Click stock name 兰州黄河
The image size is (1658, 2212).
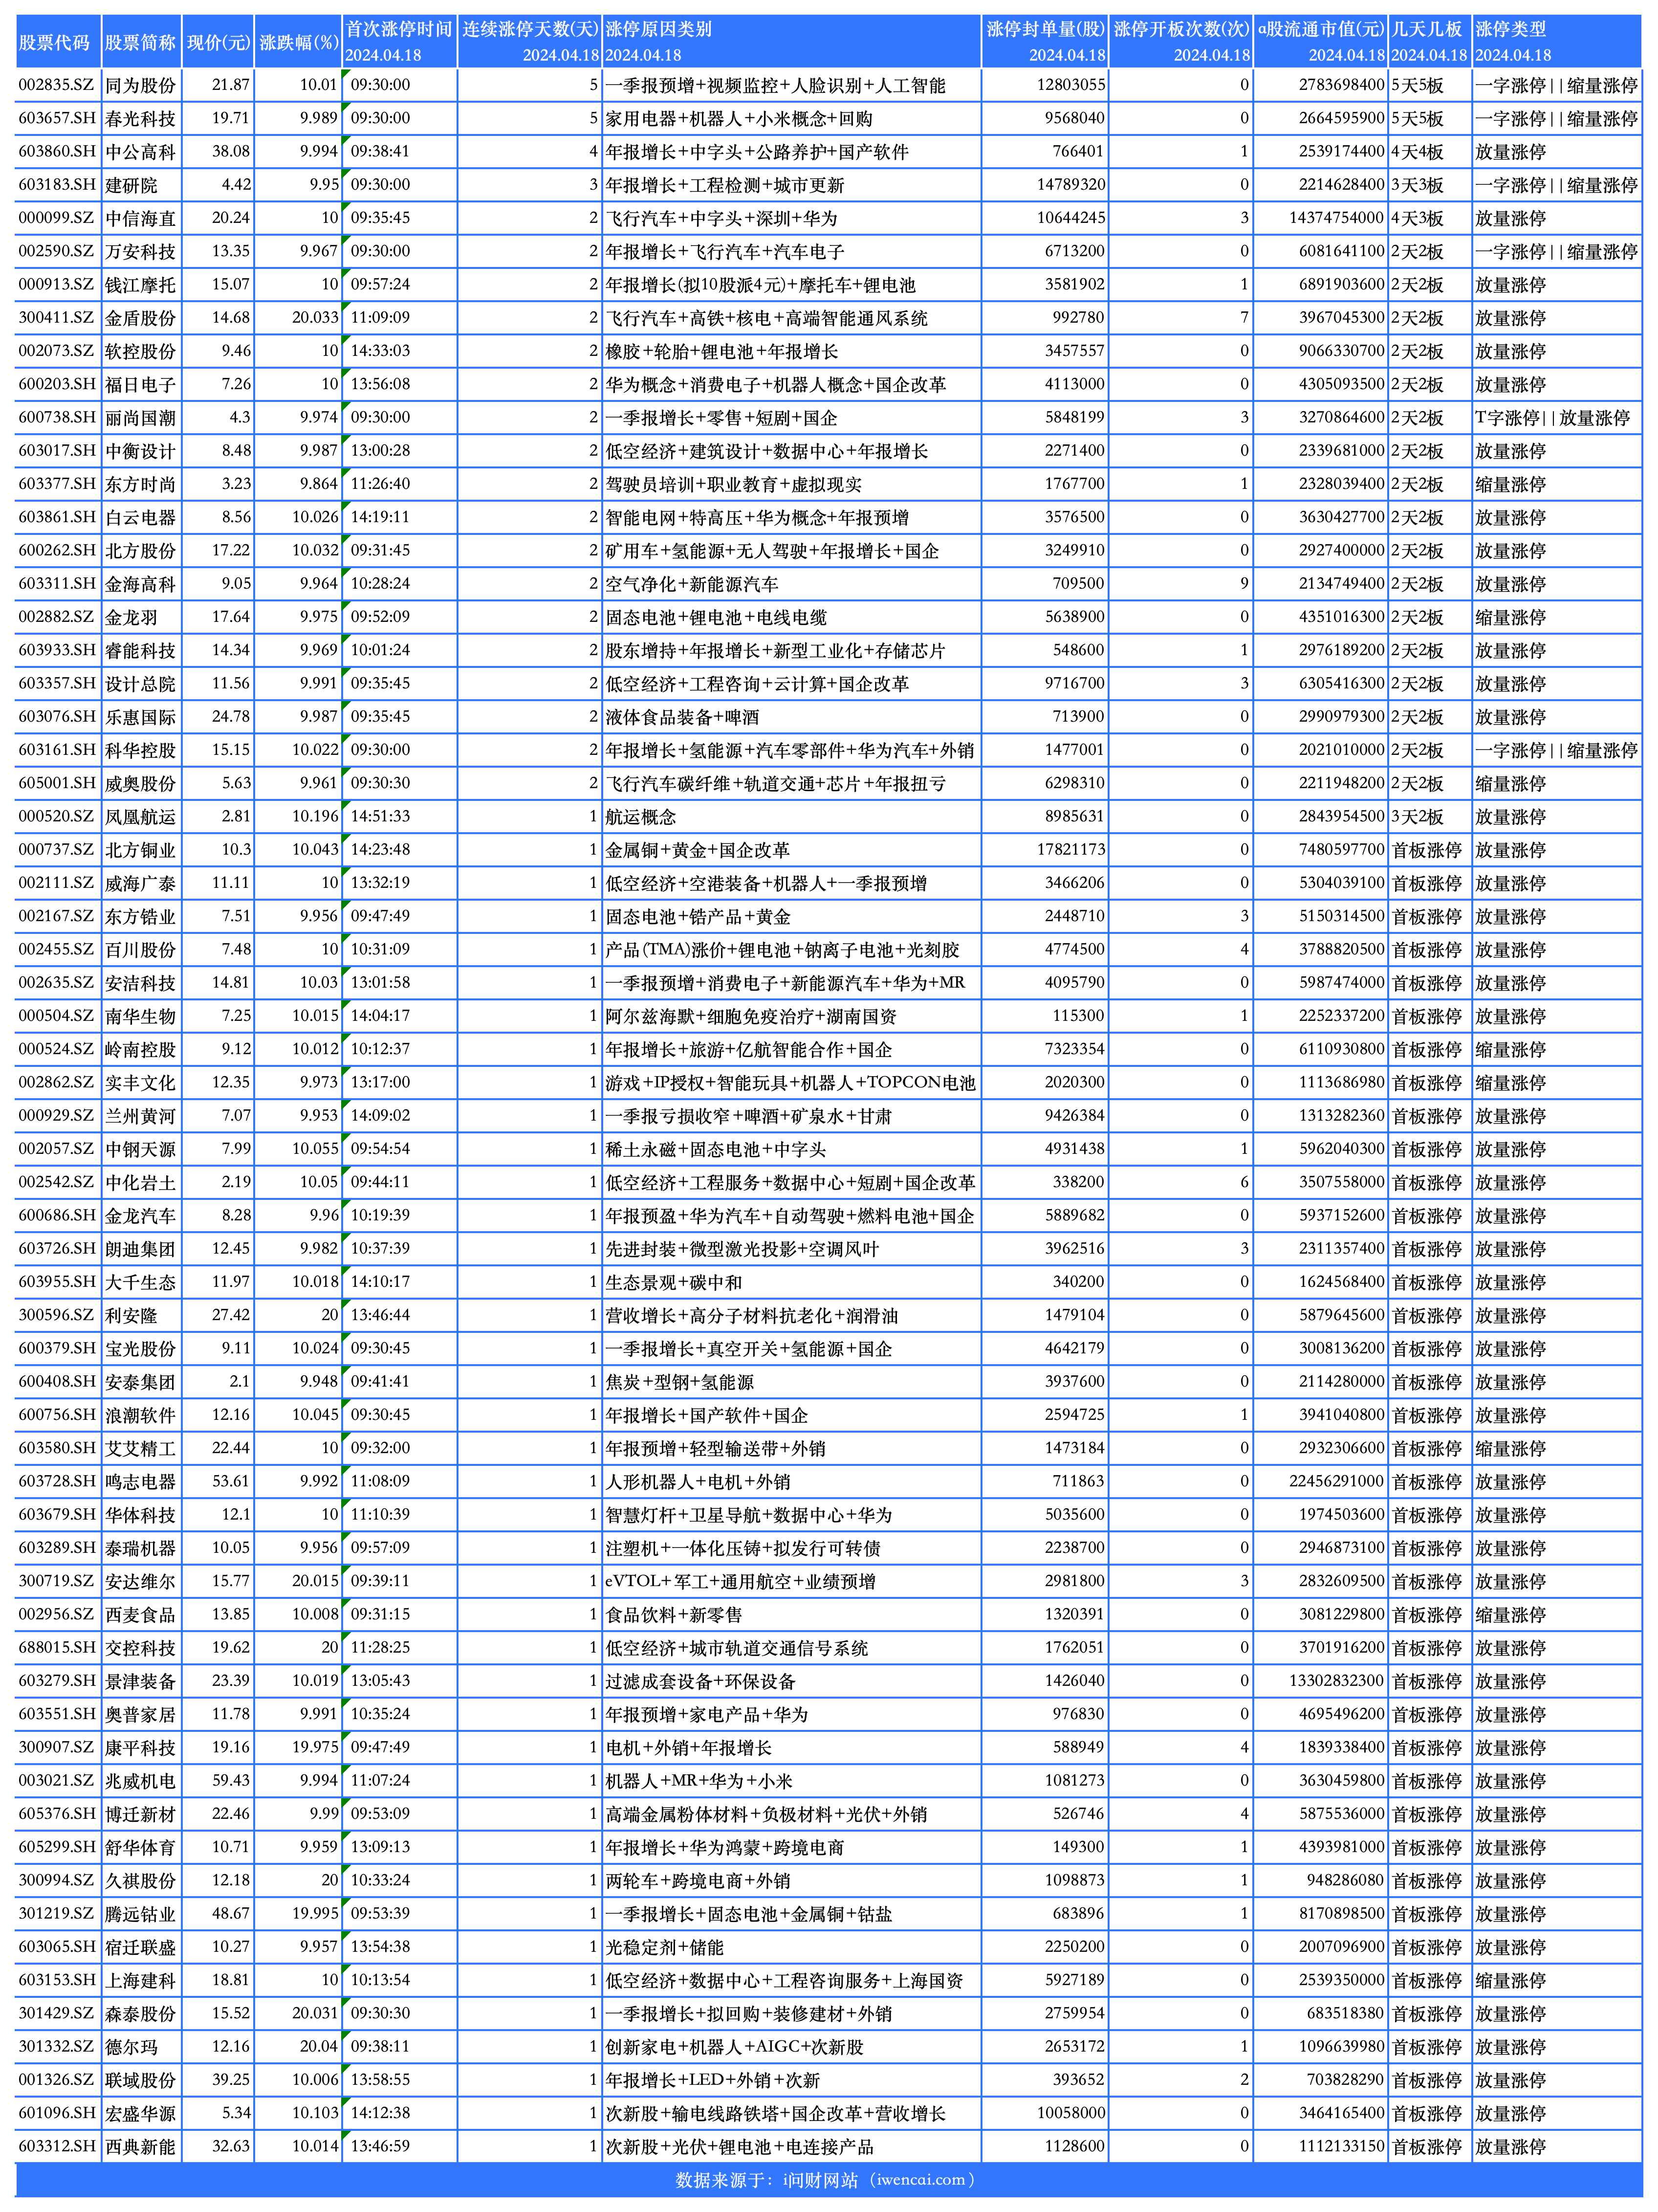[141, 1116]
